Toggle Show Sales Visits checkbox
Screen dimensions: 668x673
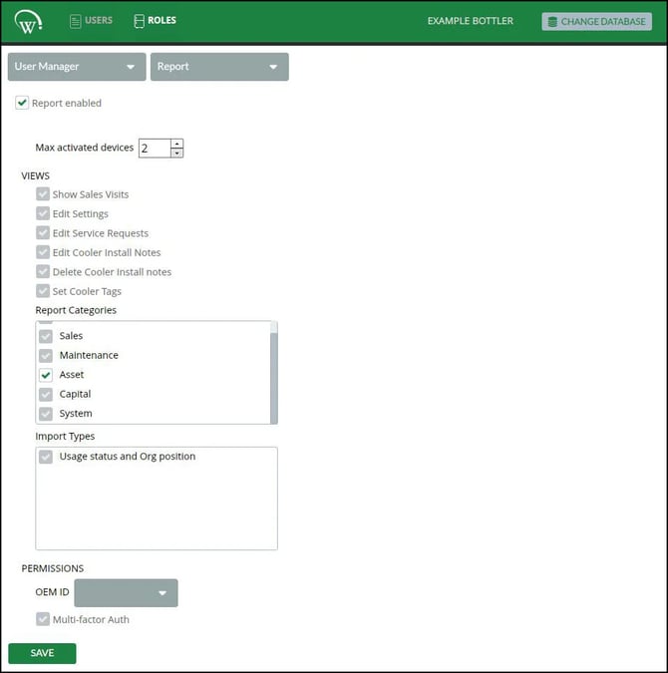[x=43, y=194]
